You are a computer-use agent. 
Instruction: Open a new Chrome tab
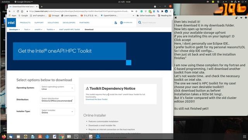point(41,7)
